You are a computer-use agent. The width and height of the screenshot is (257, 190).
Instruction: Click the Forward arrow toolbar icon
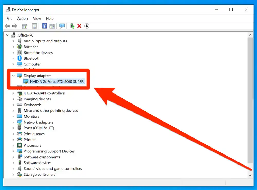[15, 26]
